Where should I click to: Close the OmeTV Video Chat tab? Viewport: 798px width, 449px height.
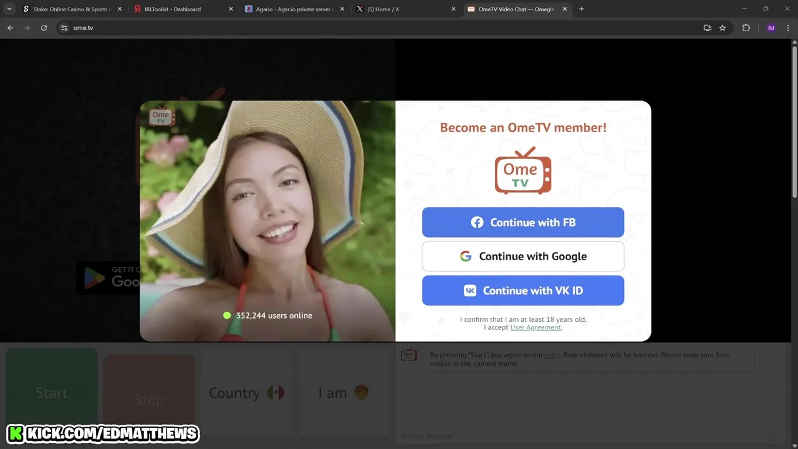pyautogui.click(x=565, y=9)
